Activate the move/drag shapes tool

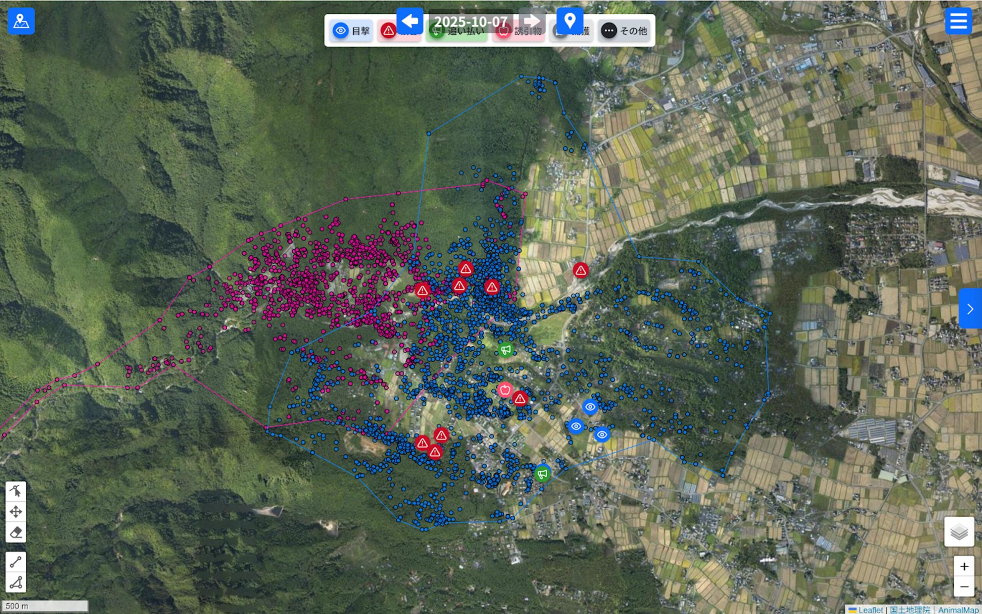point(15,512)
